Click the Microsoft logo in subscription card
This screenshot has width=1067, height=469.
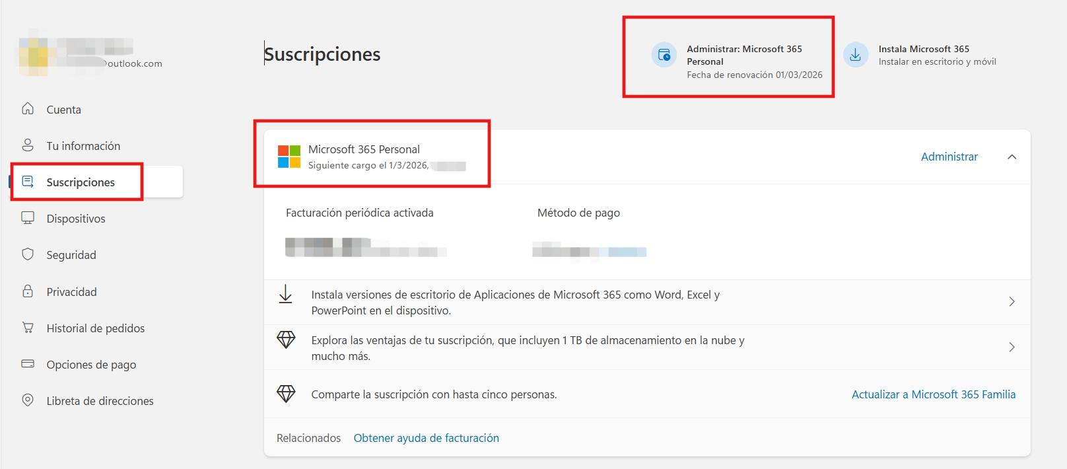point(289,157)
